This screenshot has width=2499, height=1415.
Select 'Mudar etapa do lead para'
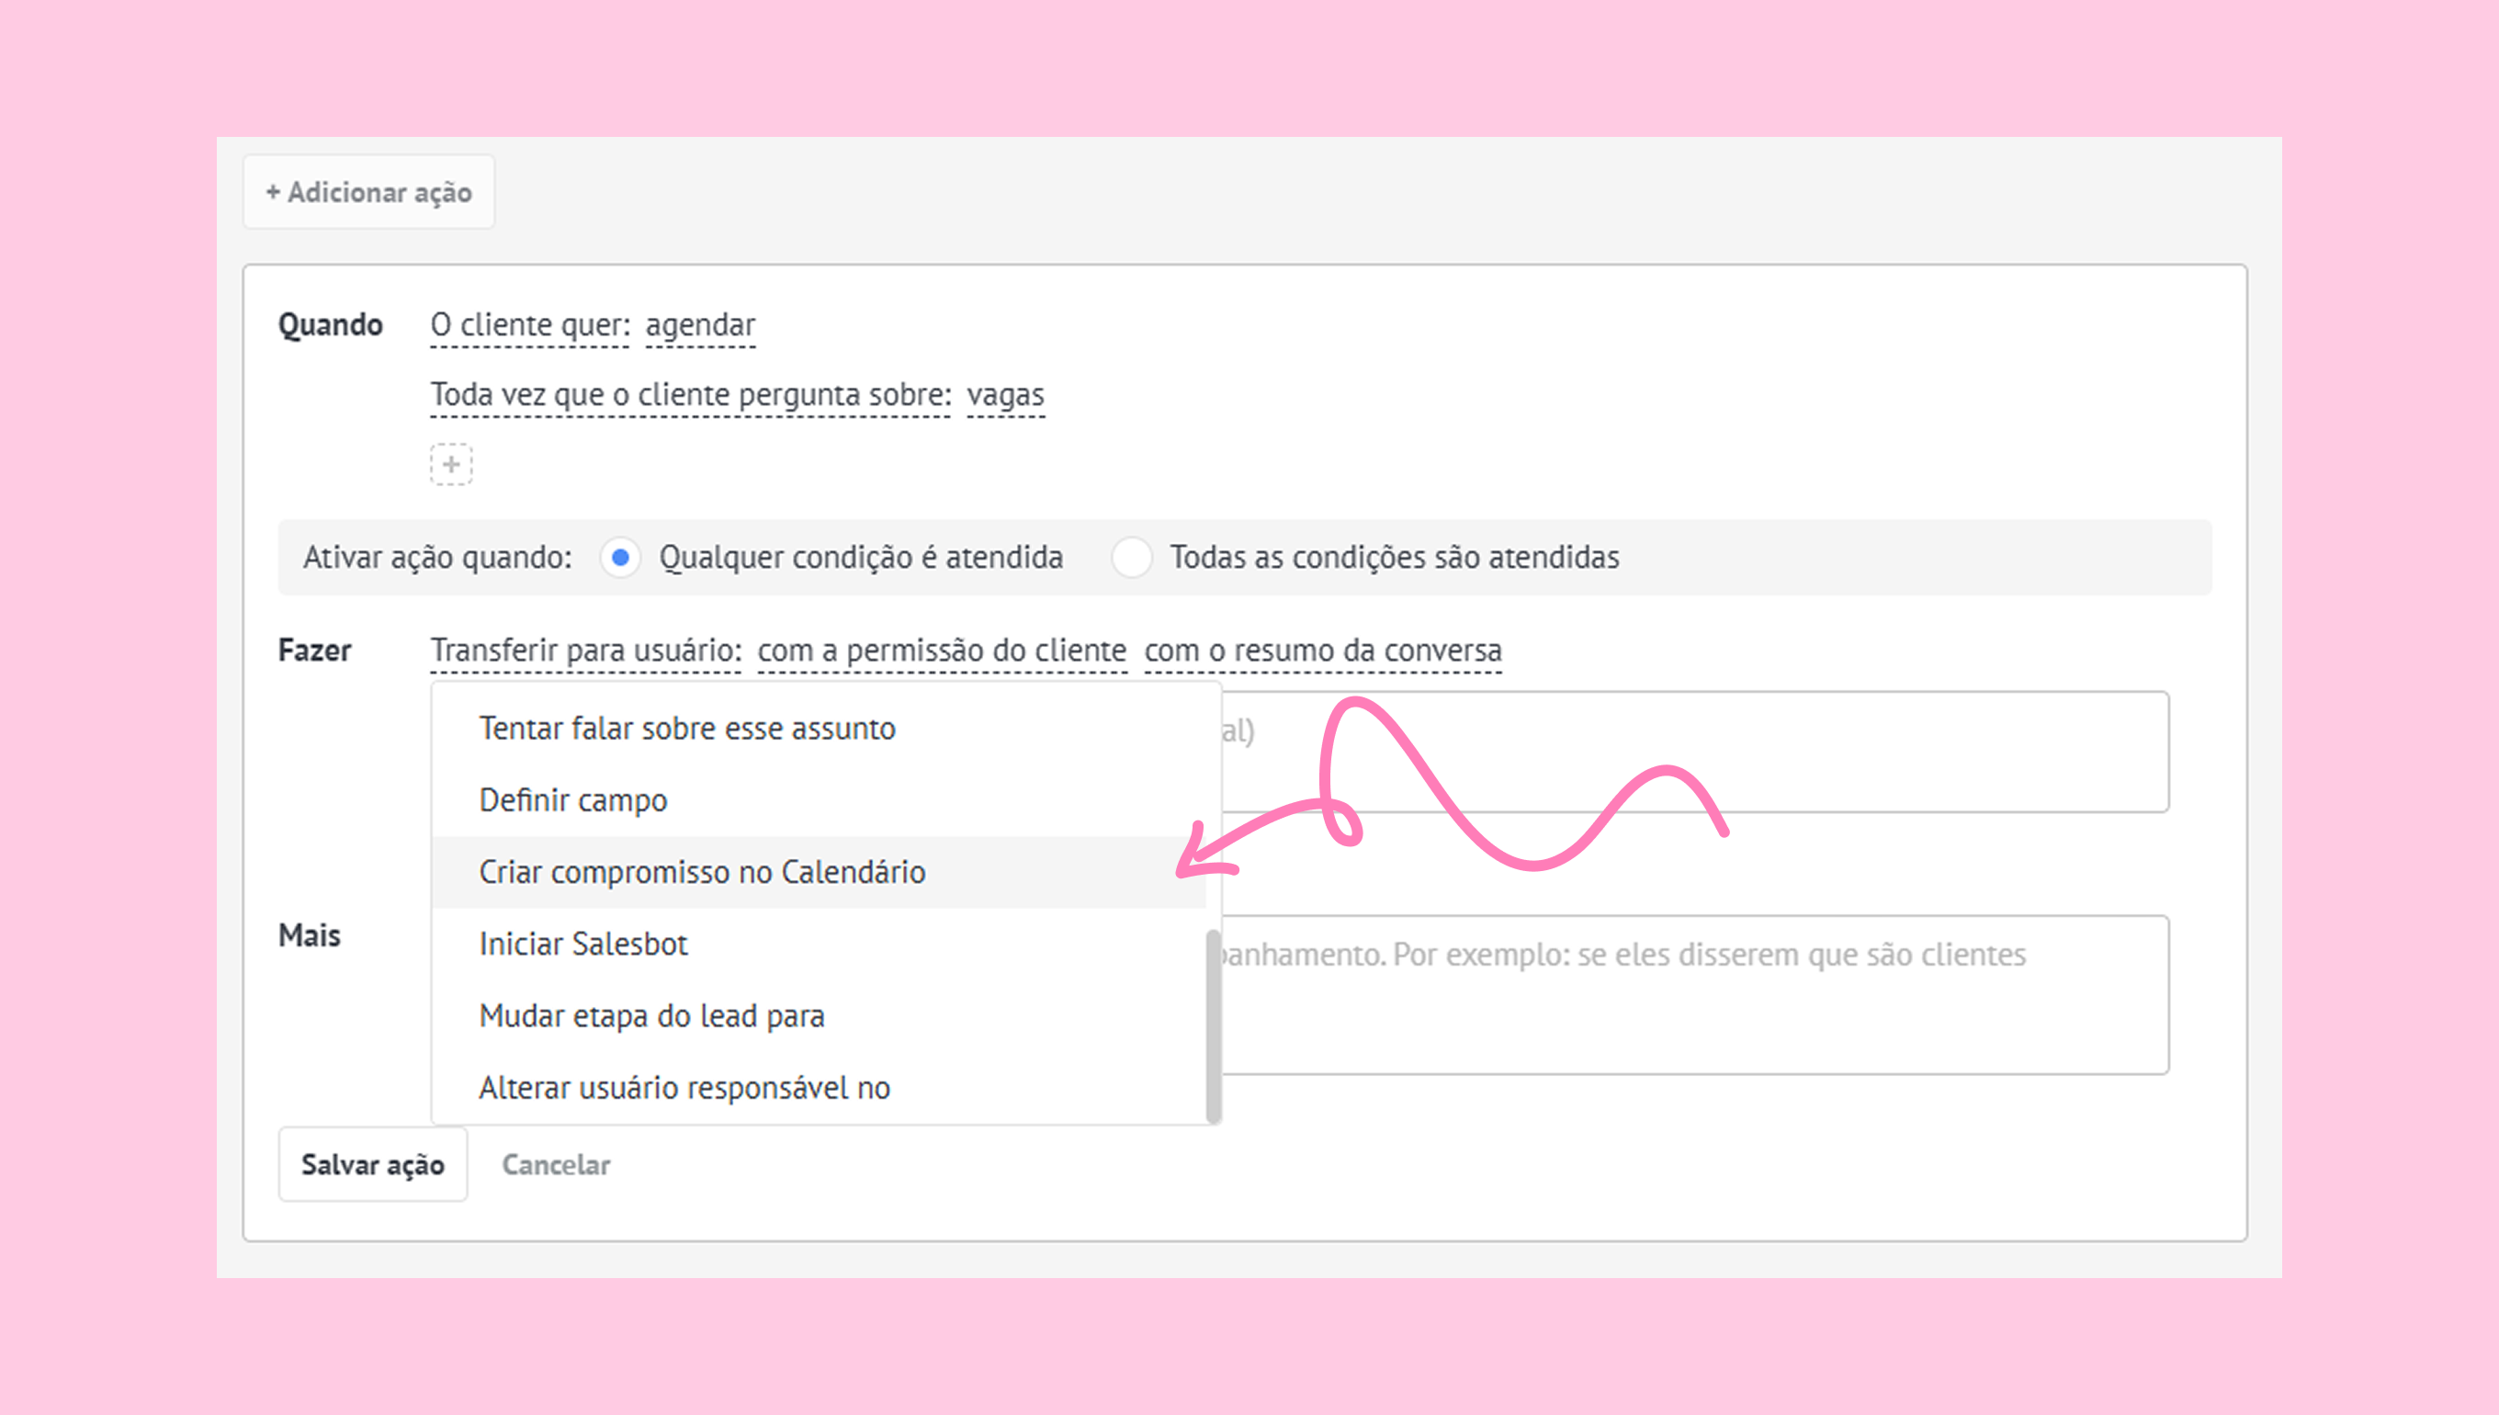(x=651, y=1015)
